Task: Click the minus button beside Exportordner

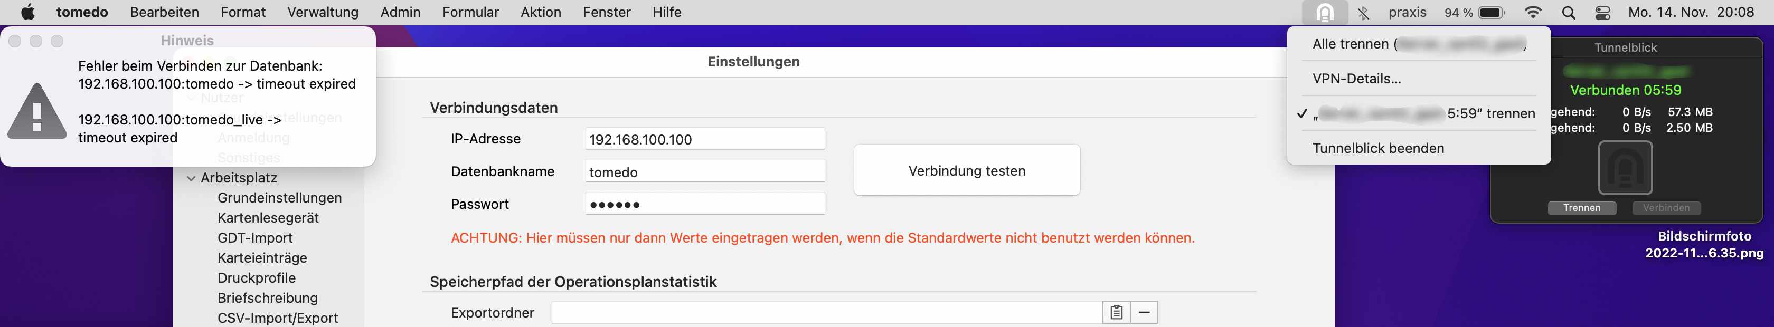Action: click(1144, 313)
